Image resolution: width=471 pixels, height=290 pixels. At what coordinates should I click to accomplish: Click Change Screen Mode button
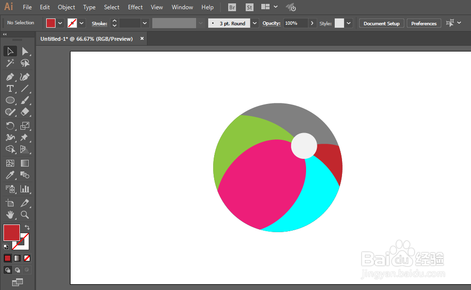[x=18, y=282]
